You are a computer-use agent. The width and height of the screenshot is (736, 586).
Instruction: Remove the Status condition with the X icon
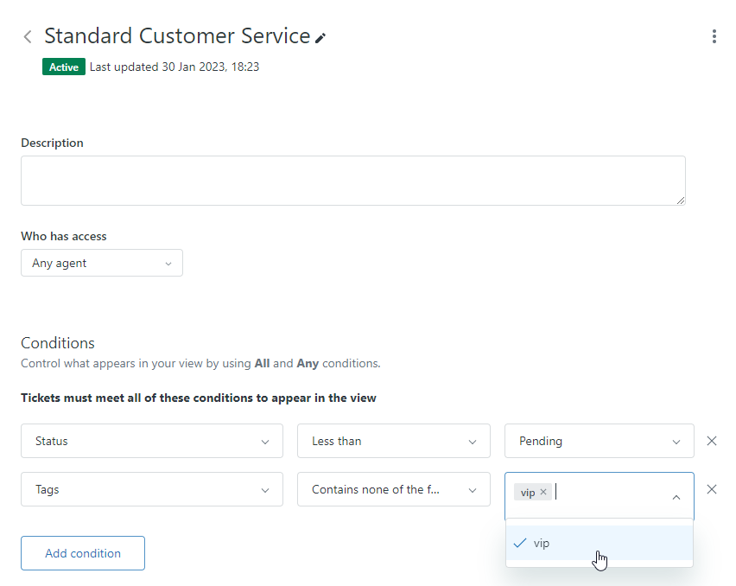coord(712,441)
